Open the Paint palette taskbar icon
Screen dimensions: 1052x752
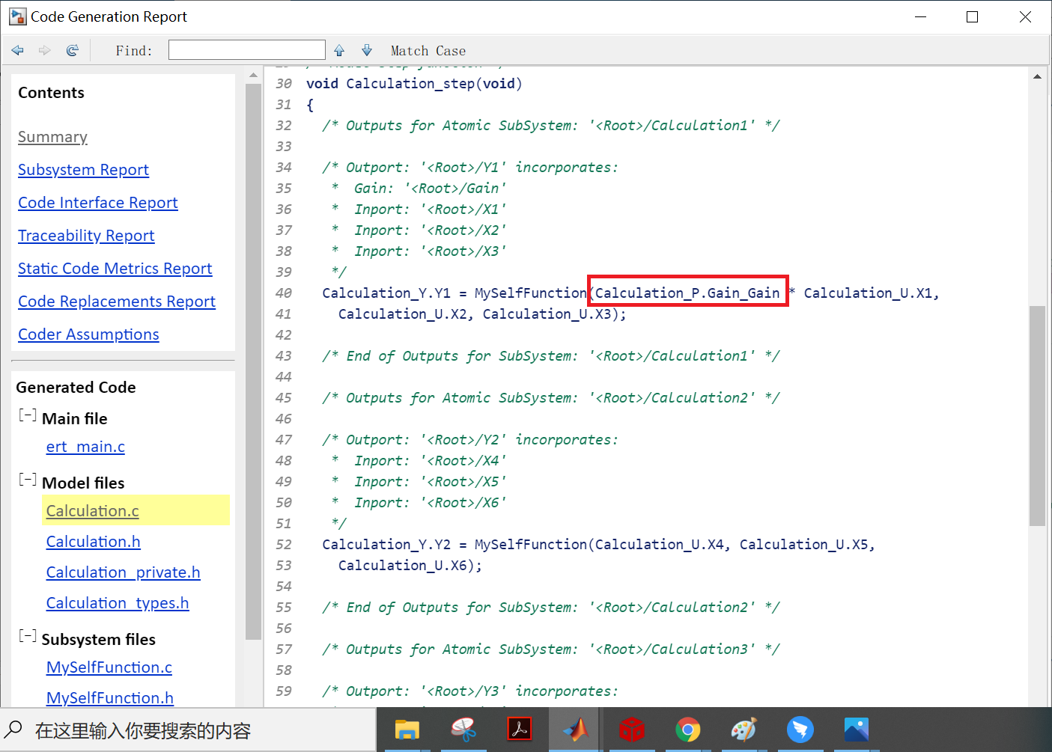(744, 730)
